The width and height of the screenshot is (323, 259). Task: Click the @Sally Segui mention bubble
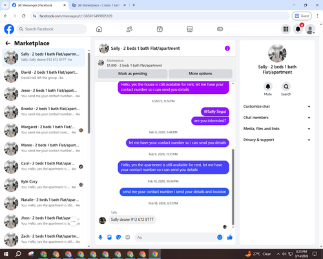point(215,111)
